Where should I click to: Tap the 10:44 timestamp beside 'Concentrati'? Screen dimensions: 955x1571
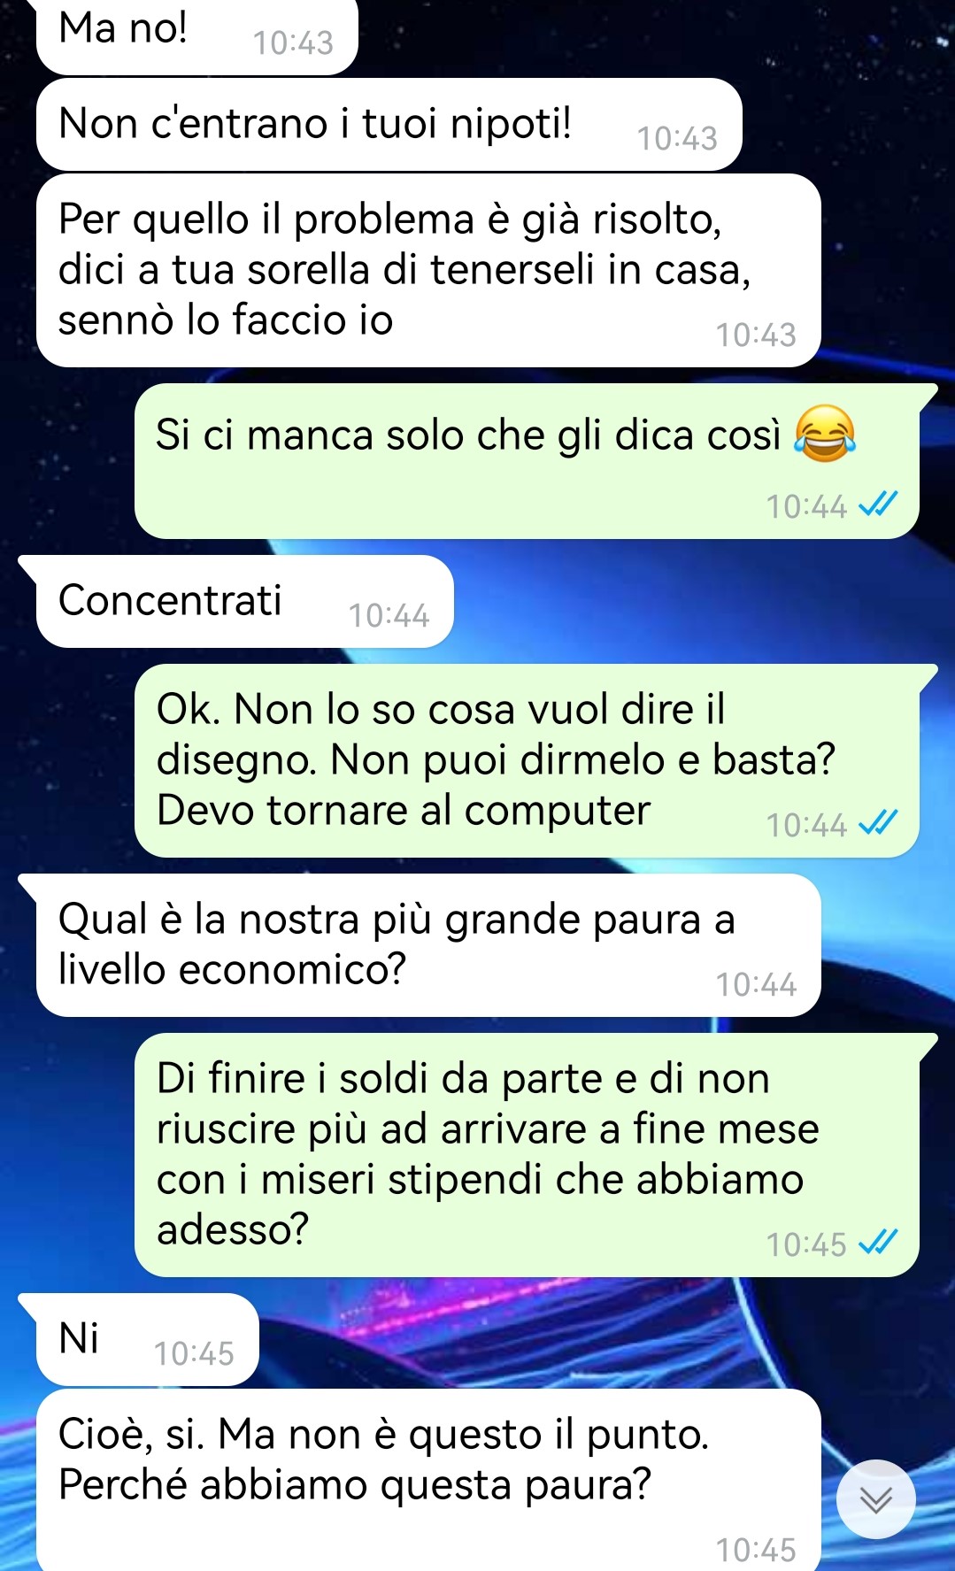389,615
